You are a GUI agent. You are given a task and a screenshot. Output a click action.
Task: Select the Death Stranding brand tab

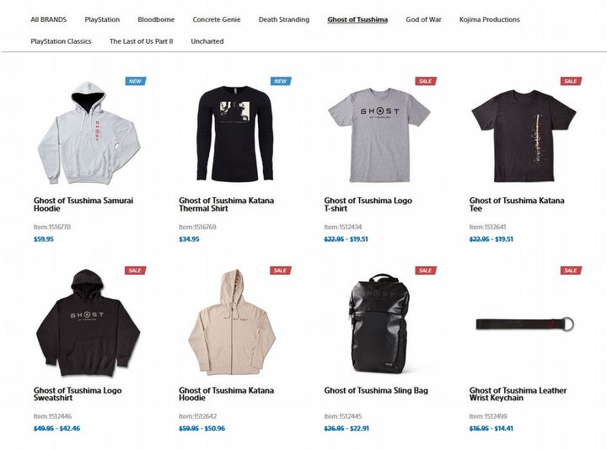click(x=284, y=19)
